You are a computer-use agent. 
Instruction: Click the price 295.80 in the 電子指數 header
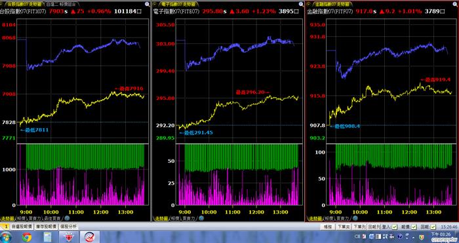(212, 11)
